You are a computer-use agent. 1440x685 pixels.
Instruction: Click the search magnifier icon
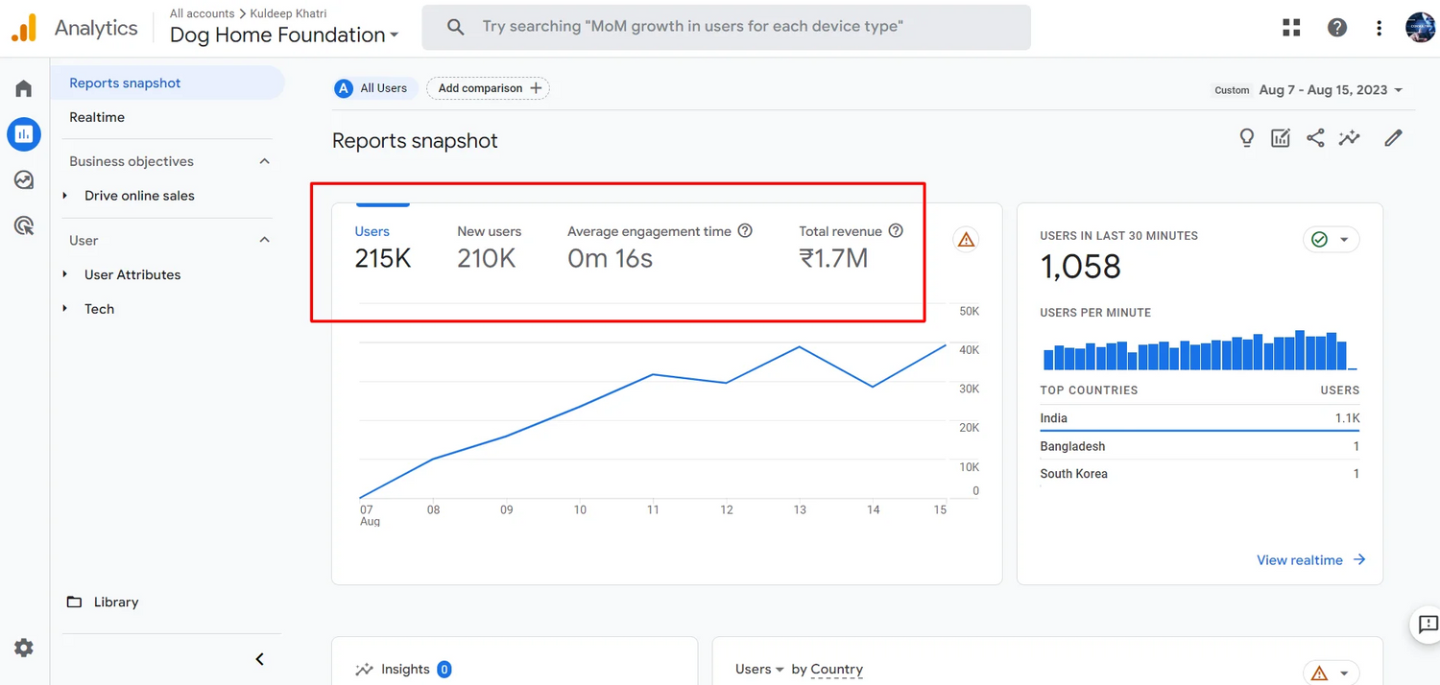tap(456, 27)
